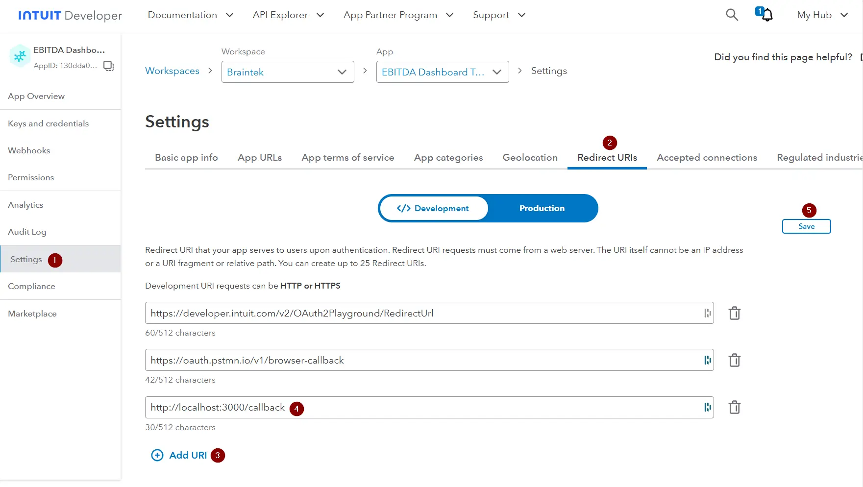Viewport: 863px width, 487px height.
Task: Click the search magnifier icon
Action: [x=732, y=15]
